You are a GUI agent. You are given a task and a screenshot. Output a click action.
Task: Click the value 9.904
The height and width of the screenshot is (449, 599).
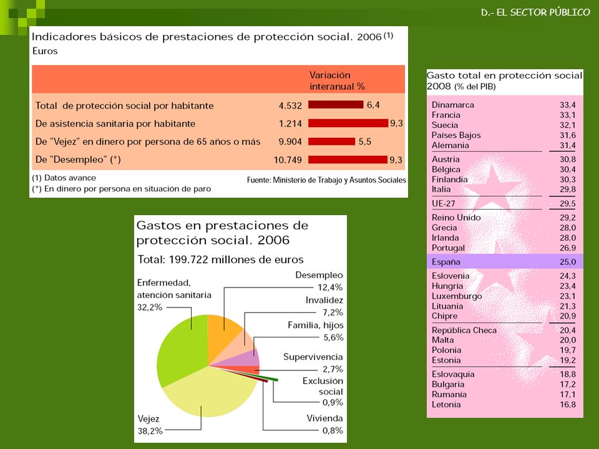[x=290, y=142]
